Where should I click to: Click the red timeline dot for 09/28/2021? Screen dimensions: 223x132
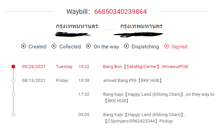13,66
